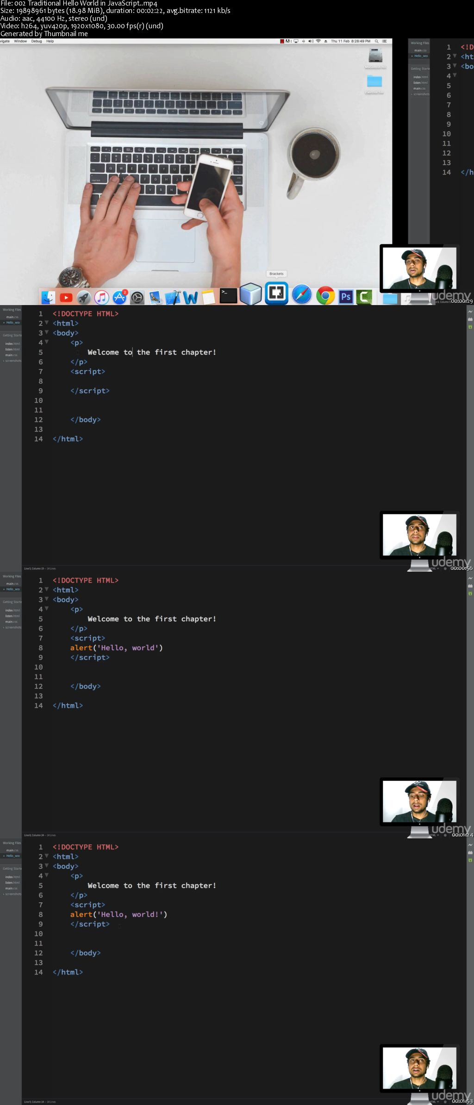Open VirtualBox cube icon in dock
474x1105 pixels.
point(251,294)
